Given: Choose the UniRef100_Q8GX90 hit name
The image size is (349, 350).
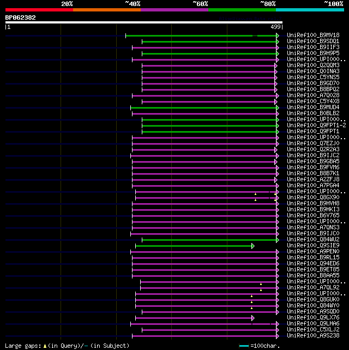Looking at the screenshot, I should [313, 198].
